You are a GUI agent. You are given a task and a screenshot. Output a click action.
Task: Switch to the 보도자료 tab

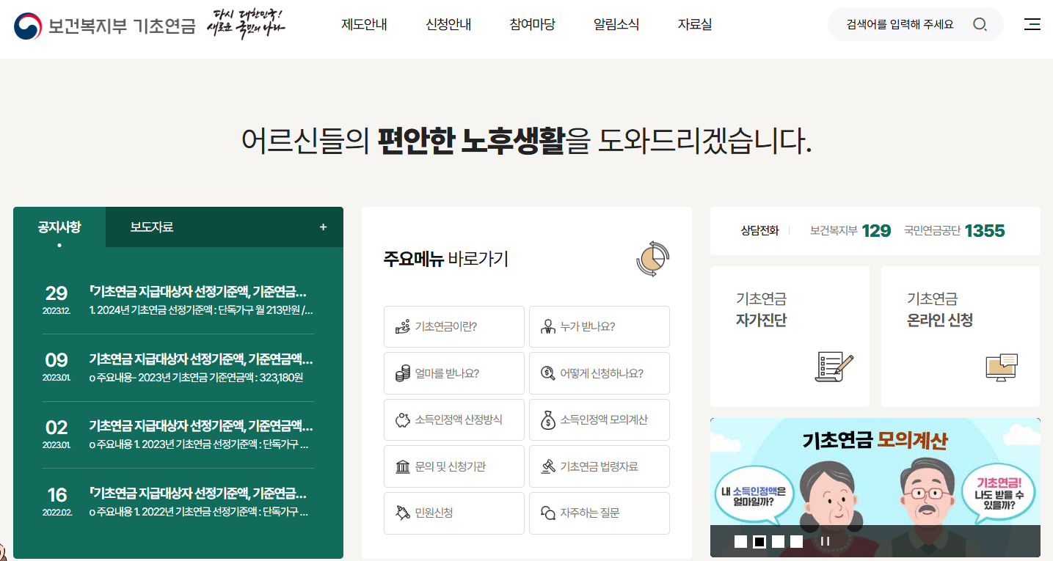coord(153,227)
